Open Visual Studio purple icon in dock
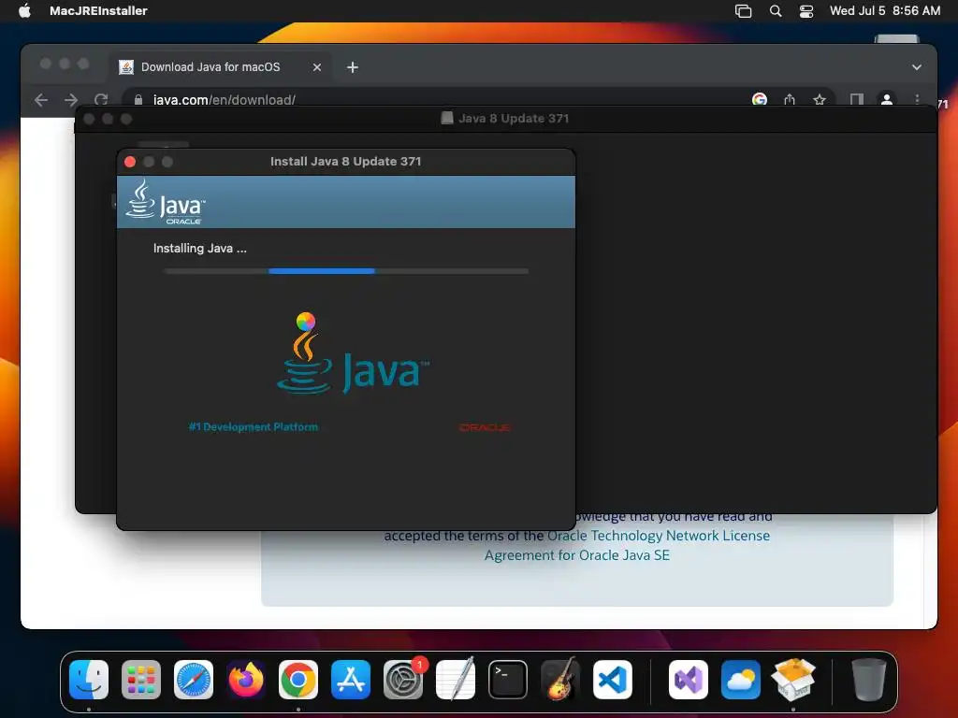The image size is (958, 718). point(689,680)
